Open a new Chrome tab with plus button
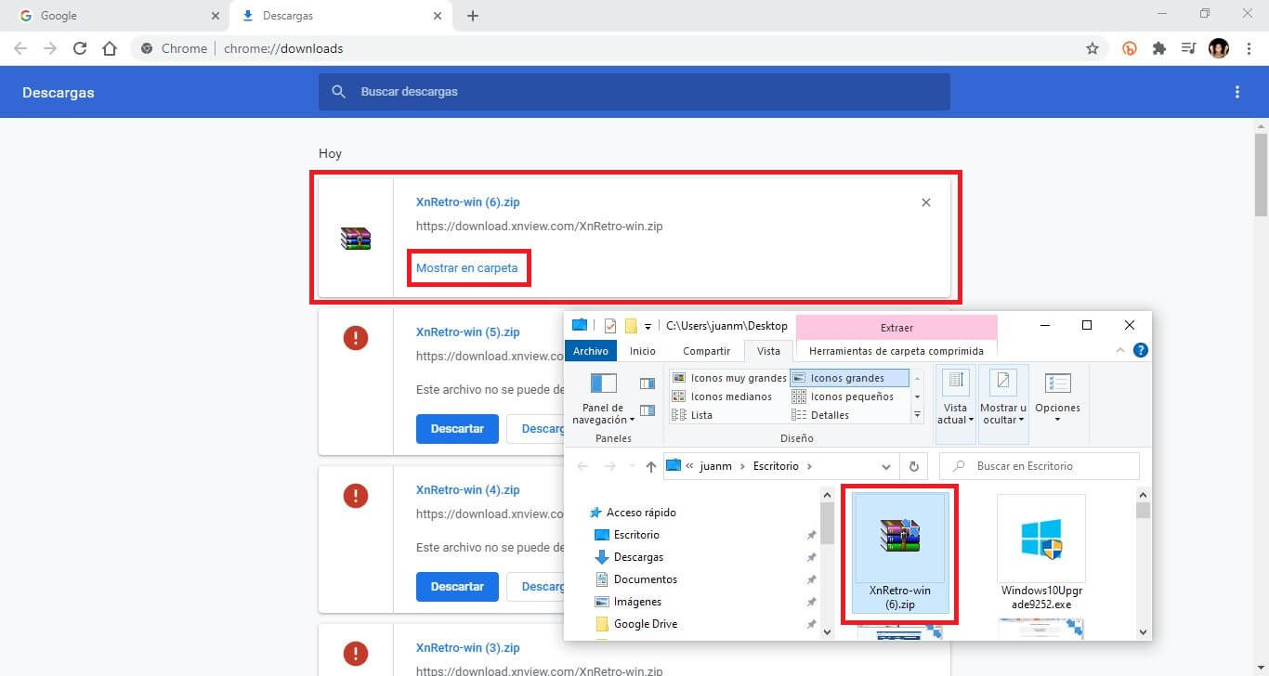Viewport: 1269px width, 676px height. coord(473,16)
